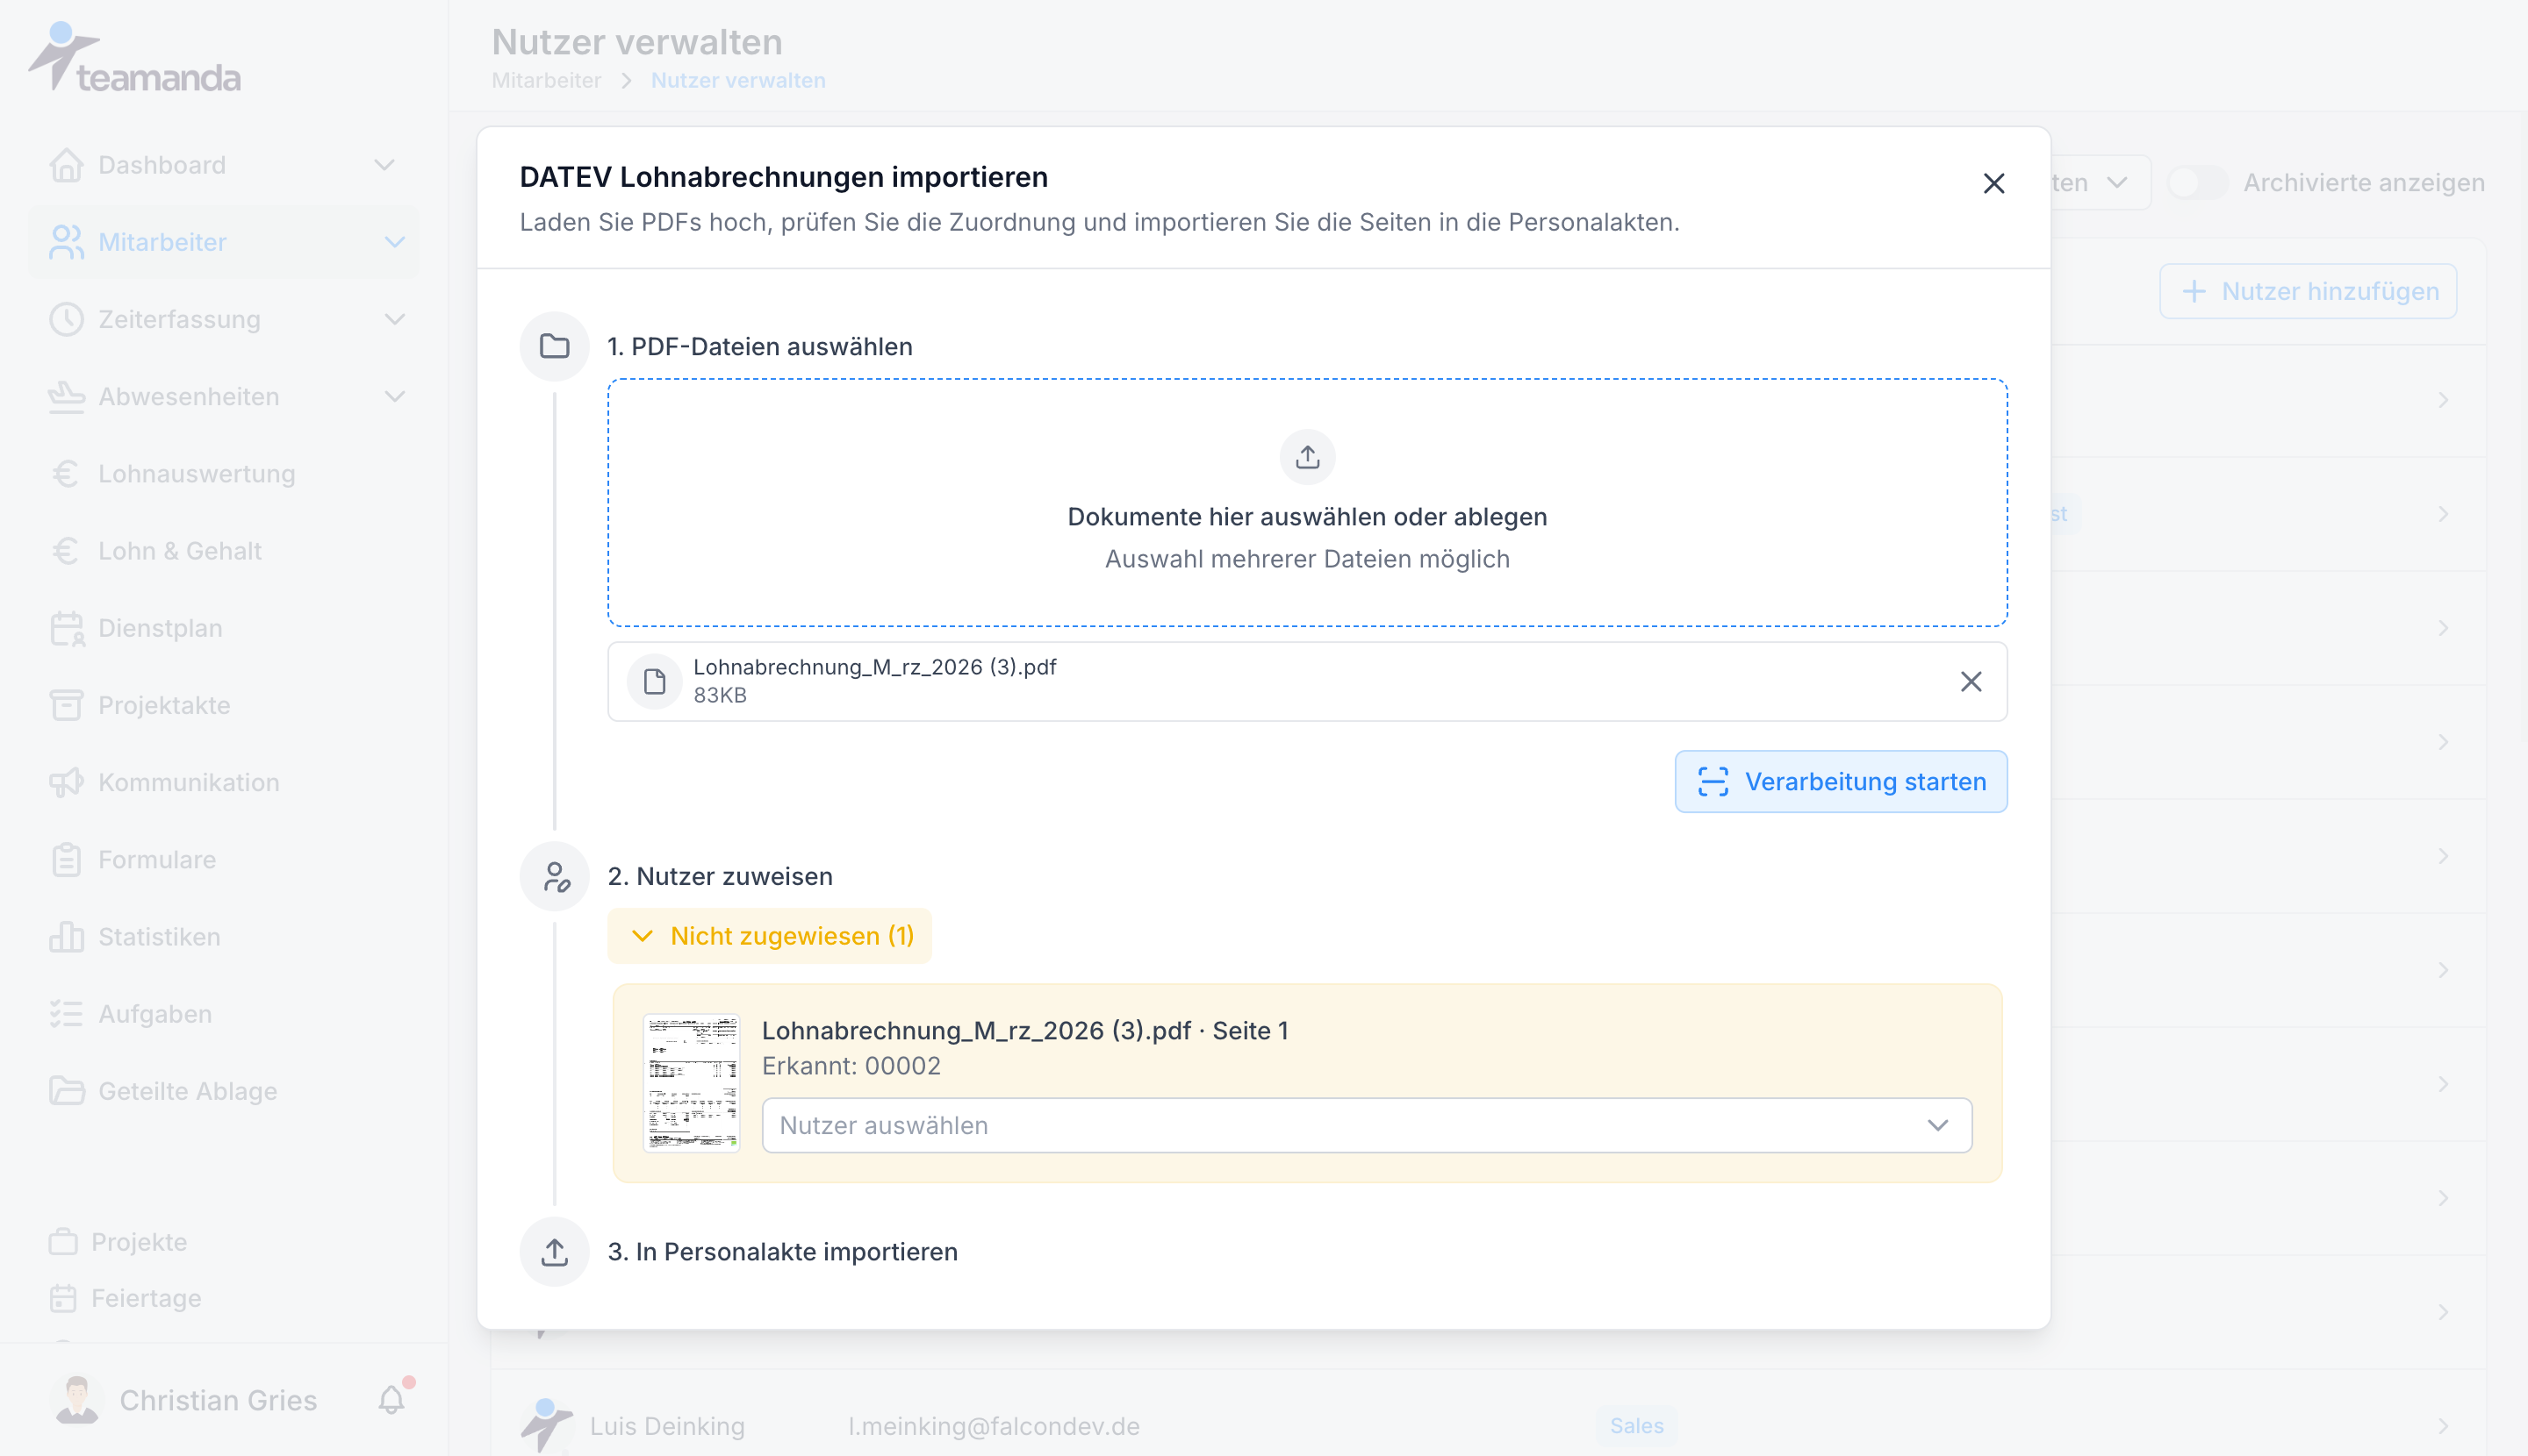Screen dimensions: 2528x1456
Task: Click the Formulare clipboard icon
Action: point(66,859)
